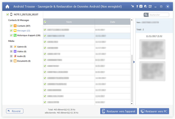
Task: Toggle the select-all checkbox in table header
Action: pos(45,22)
